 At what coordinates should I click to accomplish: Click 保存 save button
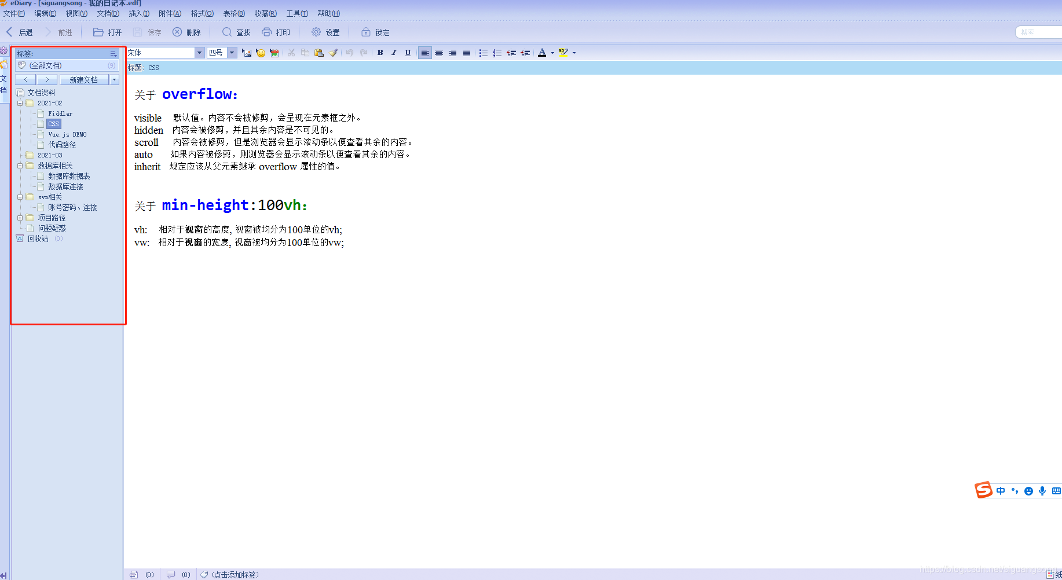coord(147,32)
